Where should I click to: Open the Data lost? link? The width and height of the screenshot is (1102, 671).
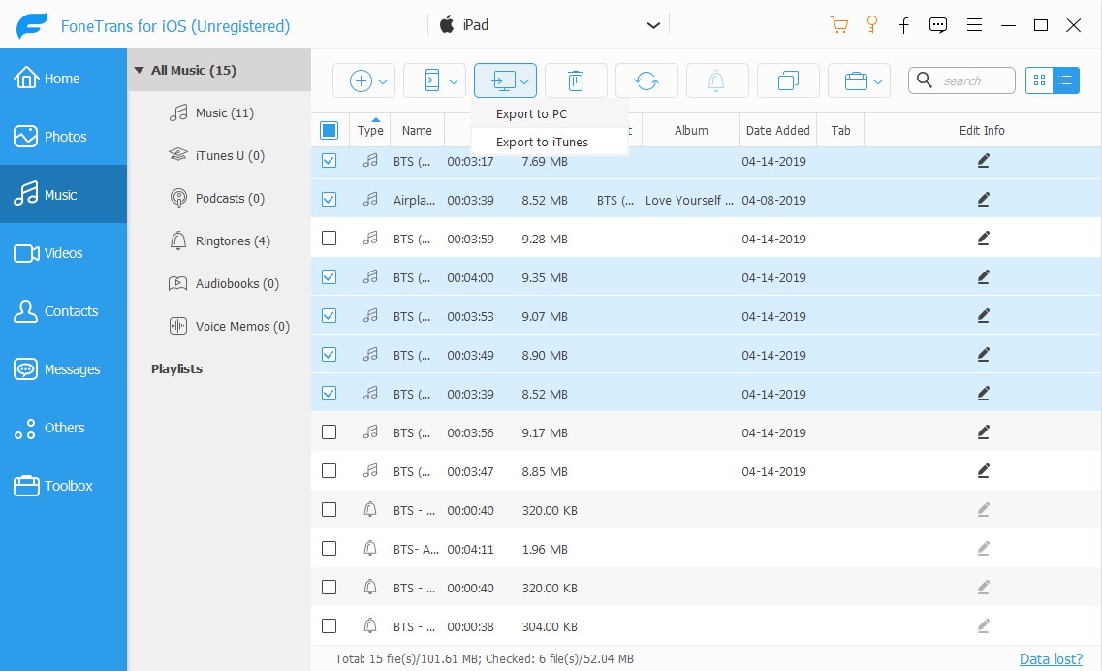coord(1051,659)
